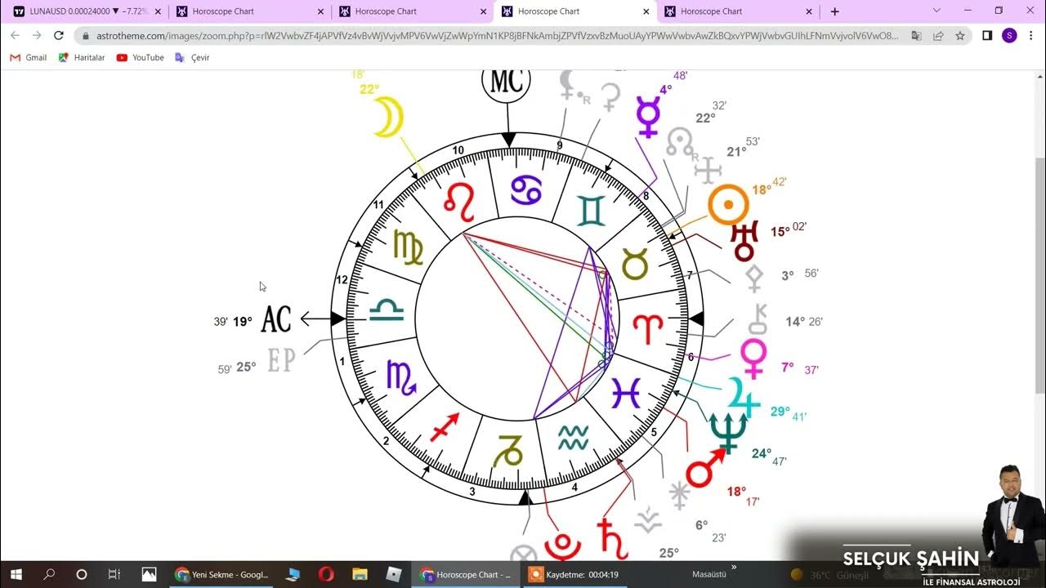Click the orange Sun glyph
The width and height of the screenshot is (1046, 588).
[x=729, y=204]
